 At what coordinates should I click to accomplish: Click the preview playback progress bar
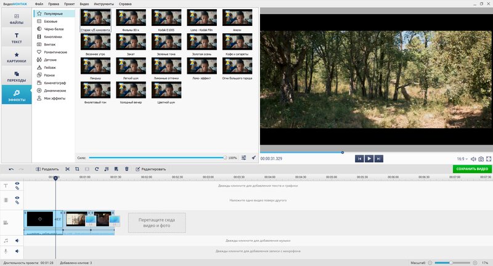coord(376,153)
